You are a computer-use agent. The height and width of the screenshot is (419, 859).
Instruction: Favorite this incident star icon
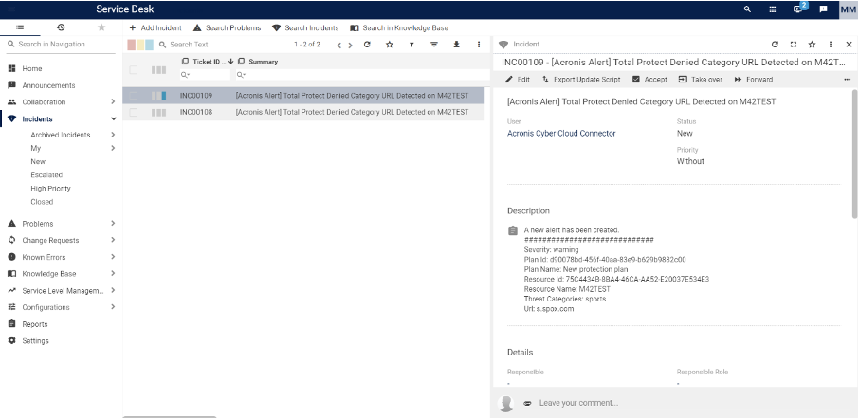pyautogui.click(x=812, y=45)
